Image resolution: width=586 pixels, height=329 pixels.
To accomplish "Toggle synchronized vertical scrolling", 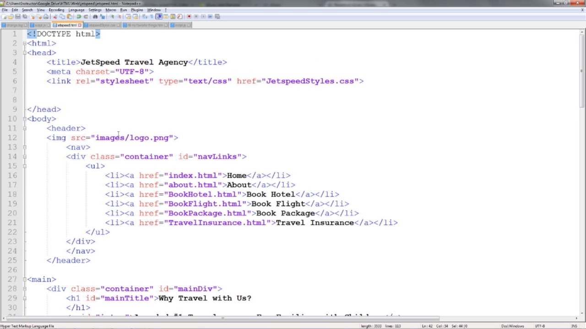I will (128, 16).
